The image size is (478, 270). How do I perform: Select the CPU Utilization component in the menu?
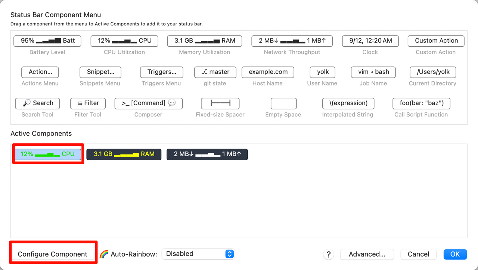click(x=124, y=41)
